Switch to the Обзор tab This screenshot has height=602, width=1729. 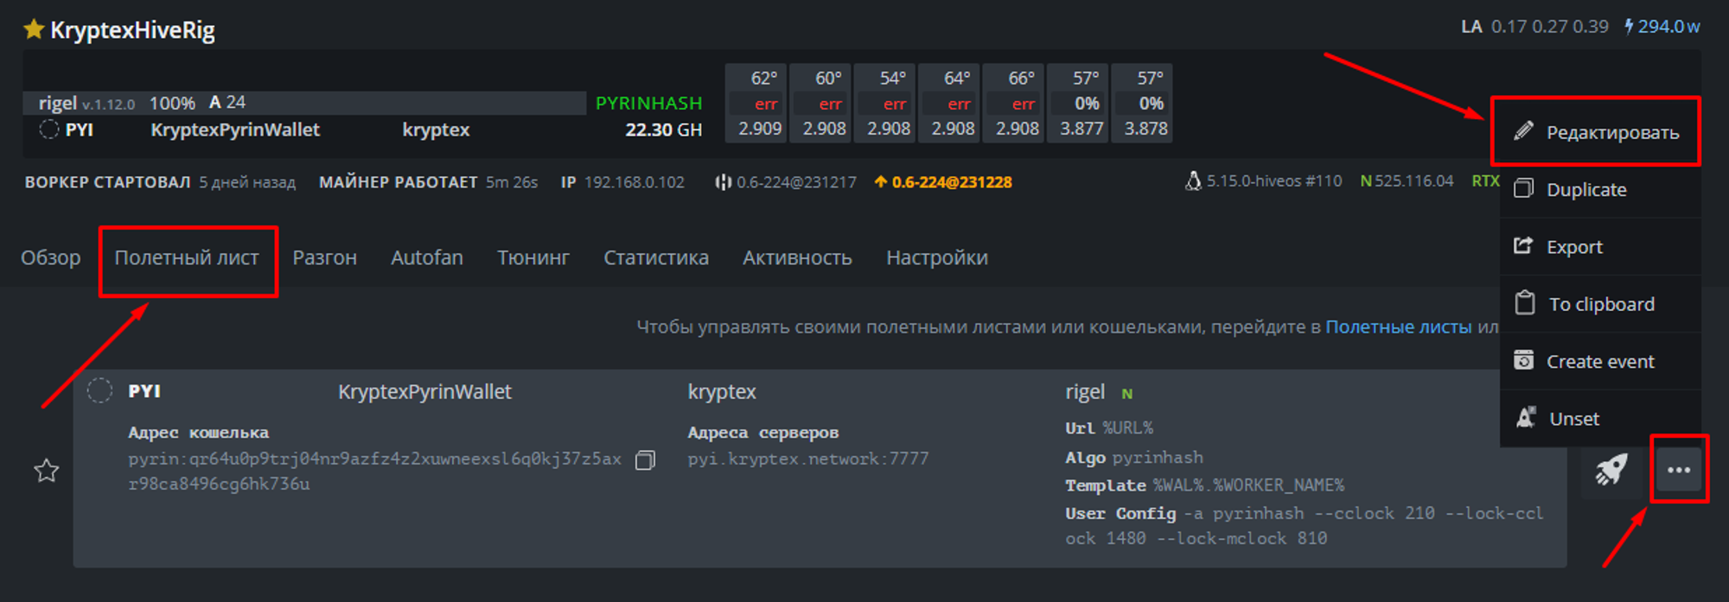pyautogui.click(x=51, y=257)
